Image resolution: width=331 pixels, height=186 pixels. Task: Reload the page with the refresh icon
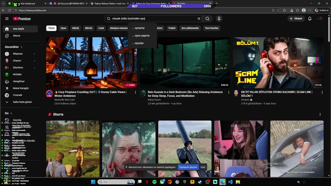(x=10, y=10)
